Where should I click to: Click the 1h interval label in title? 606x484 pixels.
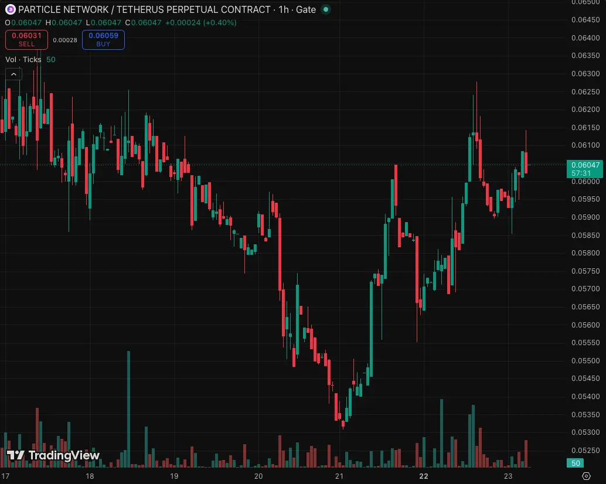pos(283,9)
